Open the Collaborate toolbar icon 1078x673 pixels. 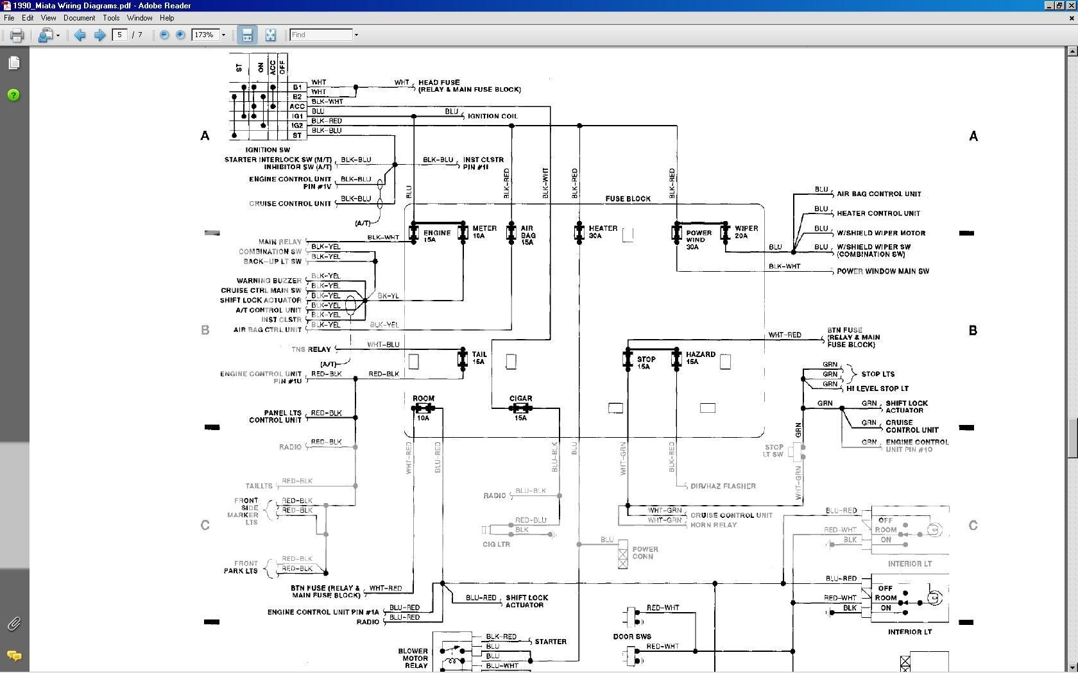pyautogui.click(x=45, y=35)
